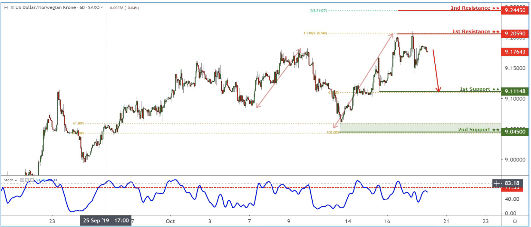Screen dimensions: 531x227
Task: Click the 1st Support line label
Action: point(479,89)
